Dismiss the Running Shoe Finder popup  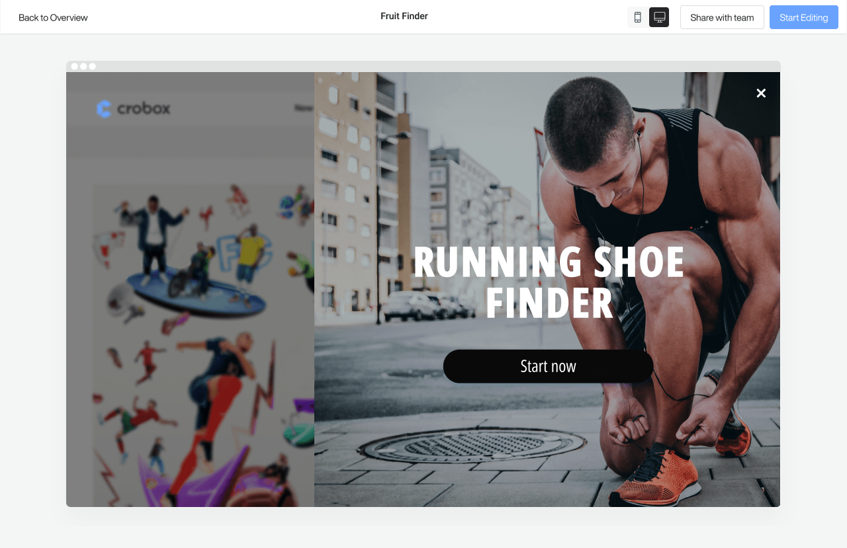tap(760, 93)
